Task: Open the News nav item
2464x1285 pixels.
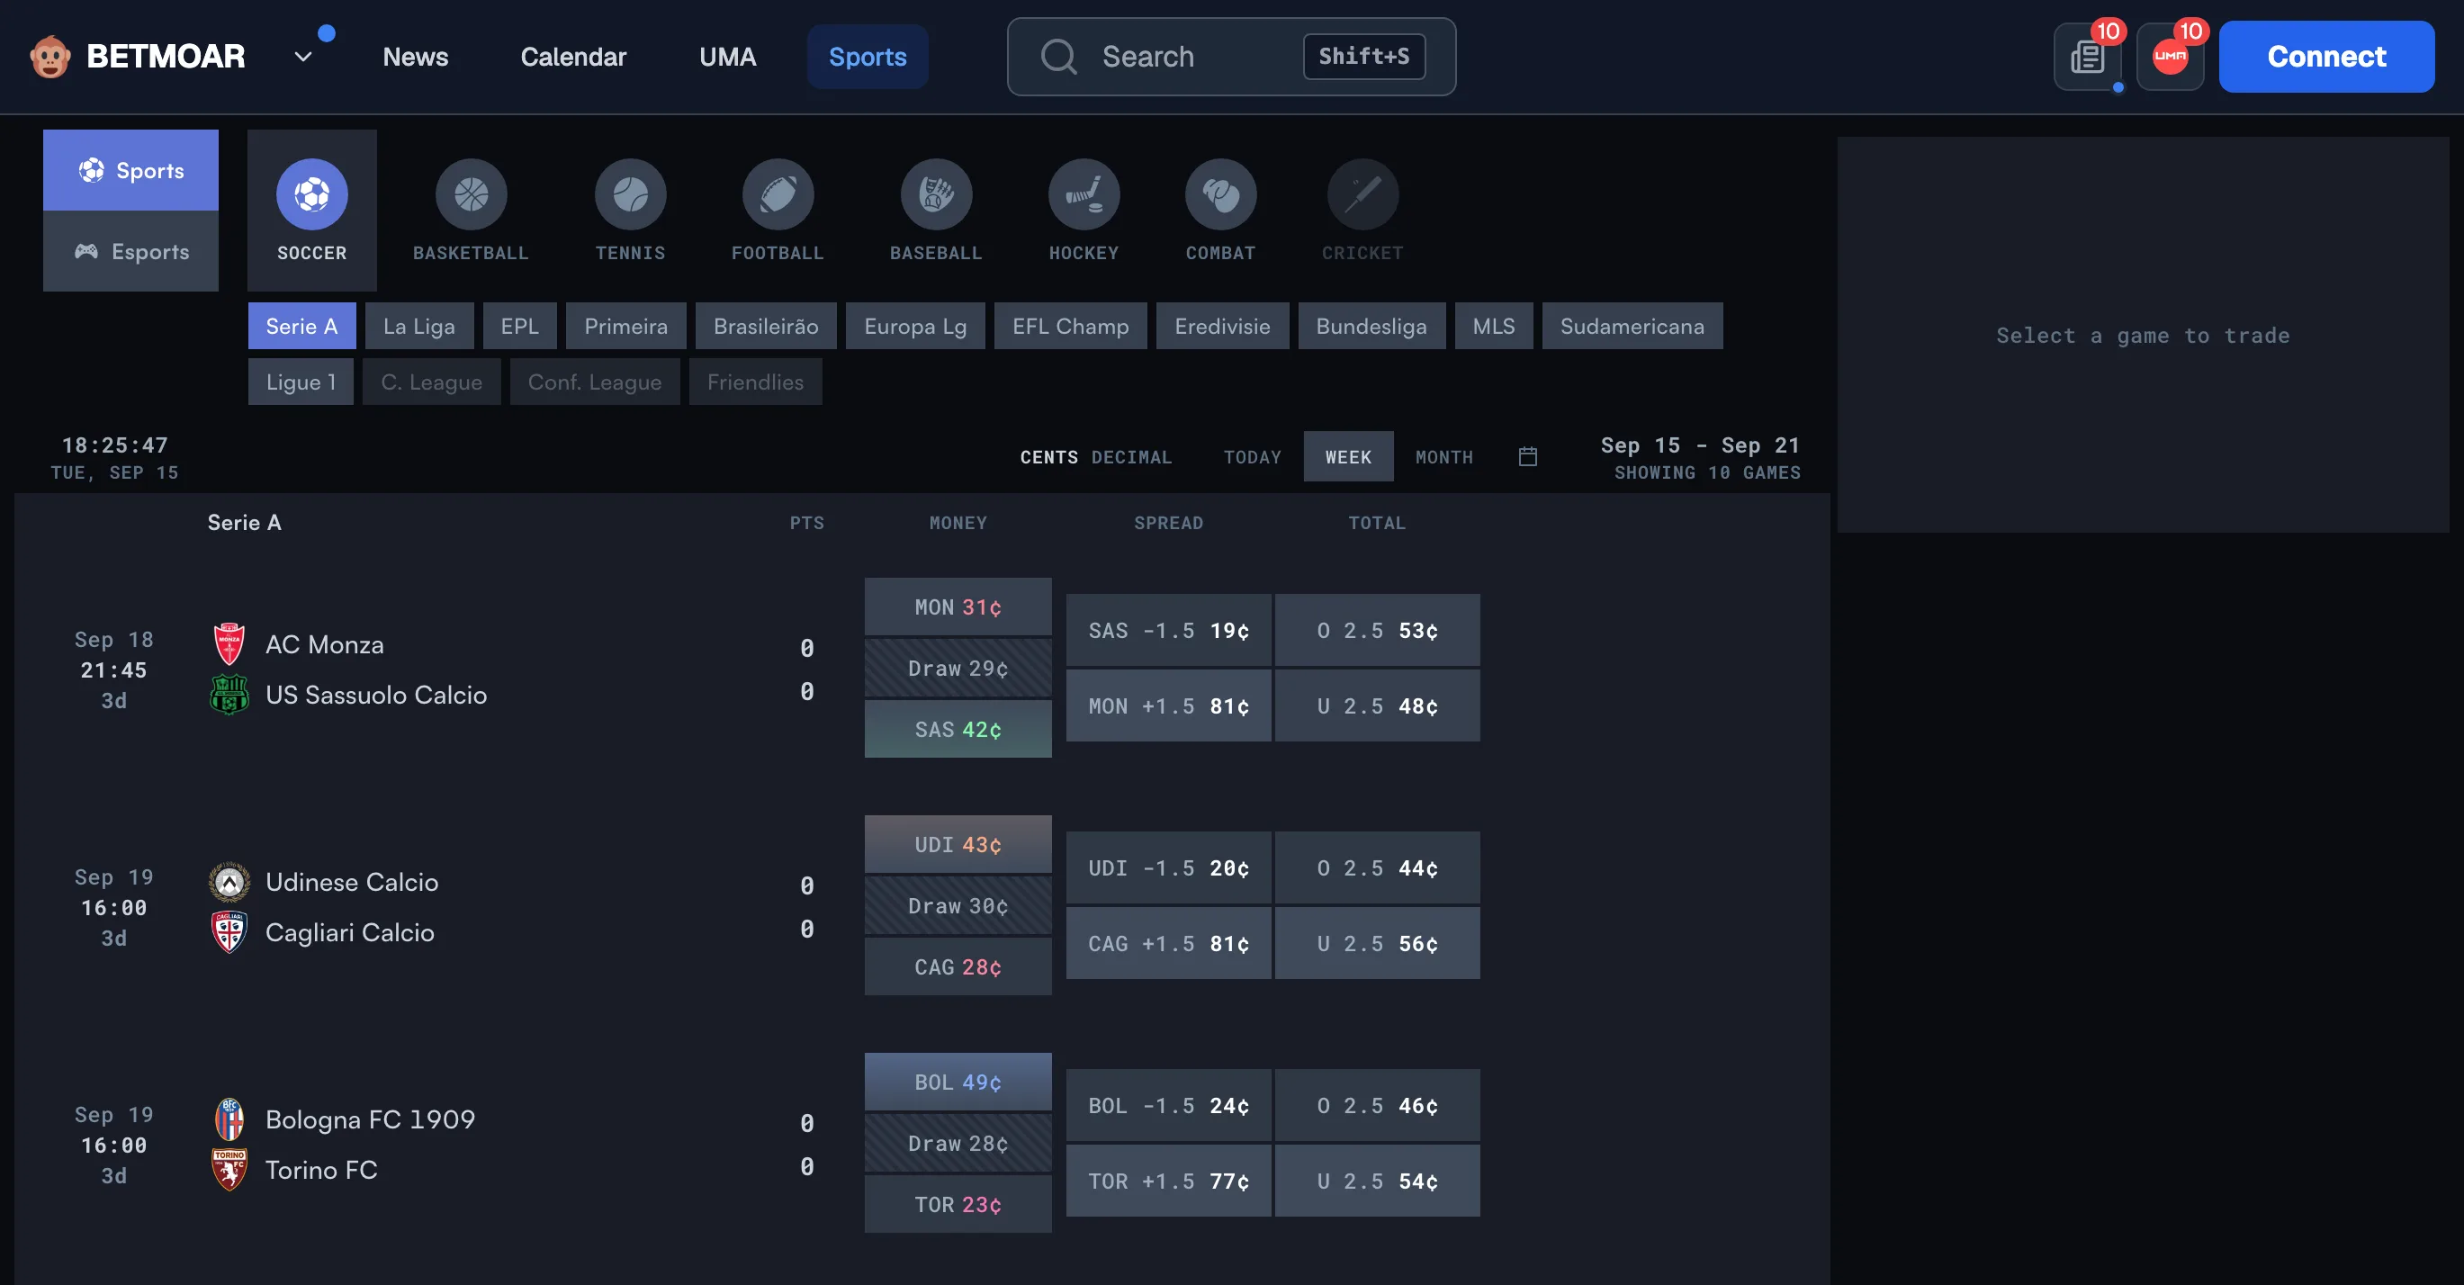Action: [x=415, y=57]
